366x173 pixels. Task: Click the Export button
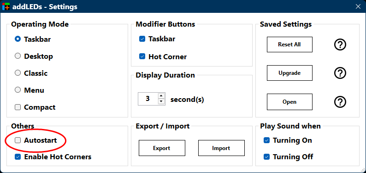[162, 148]
